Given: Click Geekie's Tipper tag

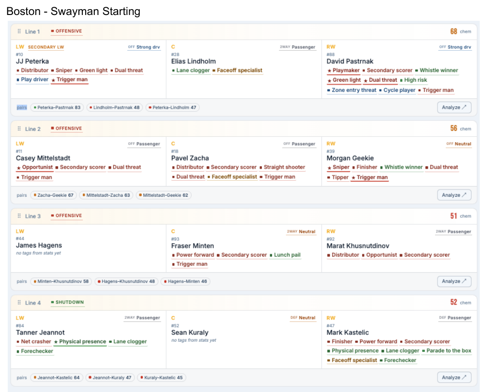Looking at the screenshot, I should 338,177.
